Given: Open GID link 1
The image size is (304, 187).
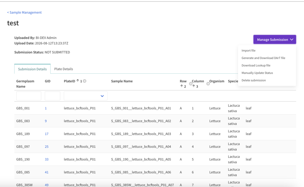Looking at the screenshot, I should 46,108.
